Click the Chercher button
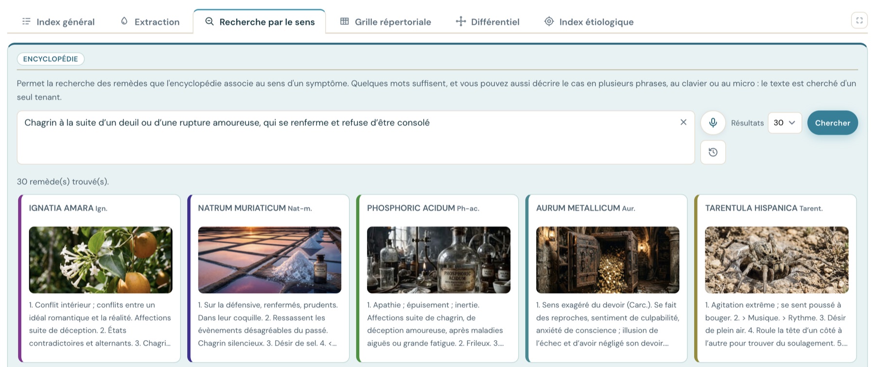 832,123
